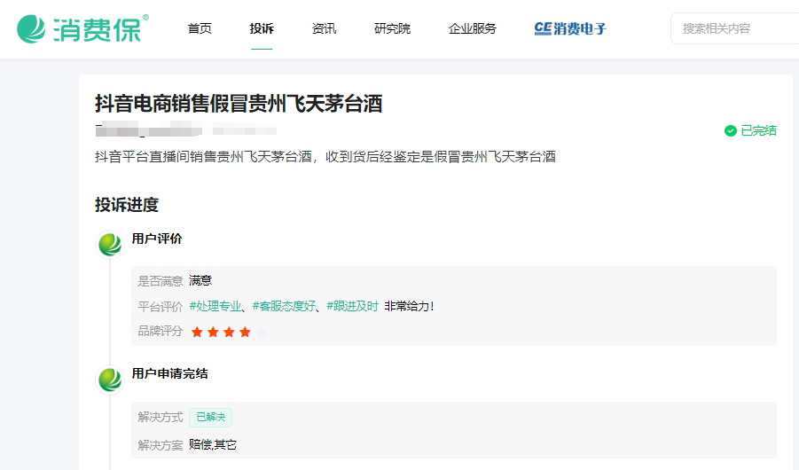Open the #跟进及时 tag
799x470 pixels.
(x=352, y=306)
